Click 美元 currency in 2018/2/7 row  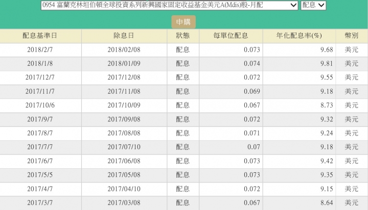(352, 49)
